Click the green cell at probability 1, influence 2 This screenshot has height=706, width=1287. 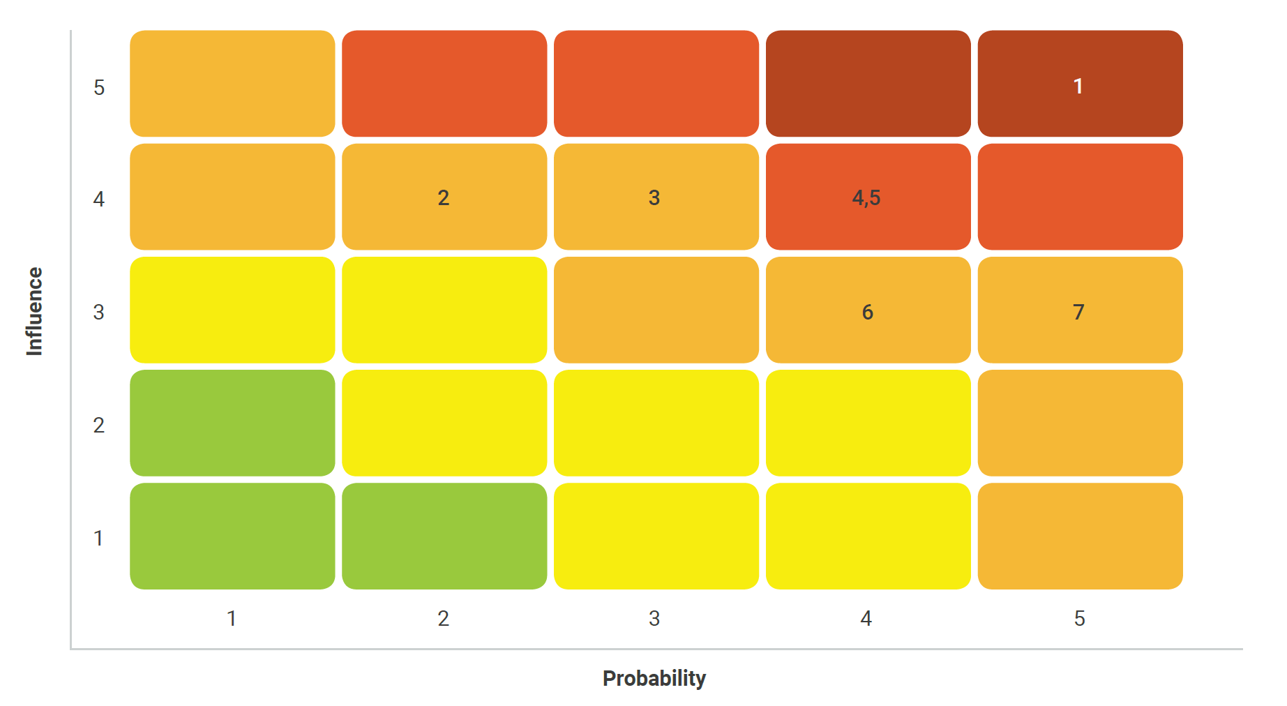coord(232,423)
